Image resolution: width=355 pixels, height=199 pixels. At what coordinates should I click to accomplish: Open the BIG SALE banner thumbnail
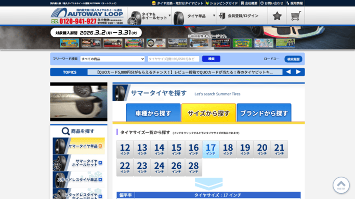click(264, 43)
